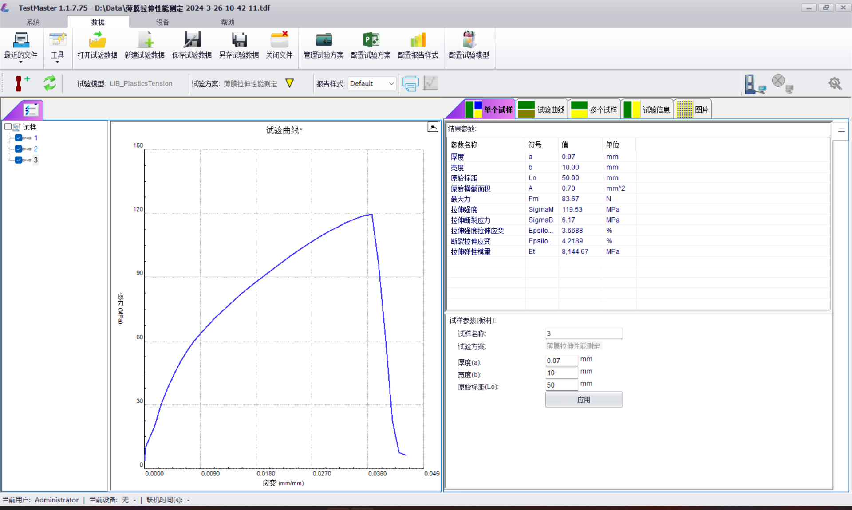Click the Save Test Data (保存试验数据) icon

[192, 40]
